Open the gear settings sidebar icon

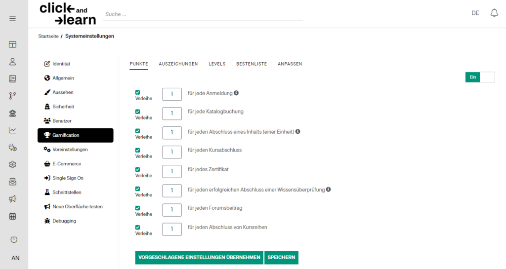coord(13,164)
